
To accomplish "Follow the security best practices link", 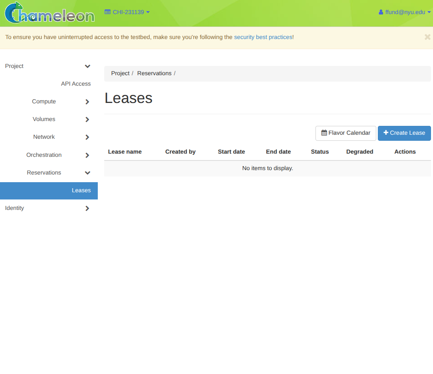I will [x=263, y=37].
